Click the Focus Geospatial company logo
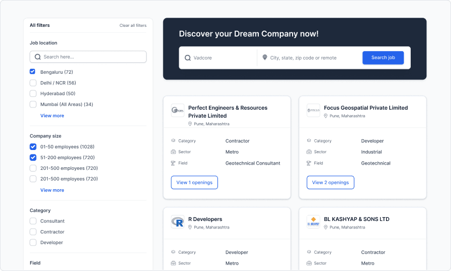This screenshot has height=271, width=451. (313, 111)
